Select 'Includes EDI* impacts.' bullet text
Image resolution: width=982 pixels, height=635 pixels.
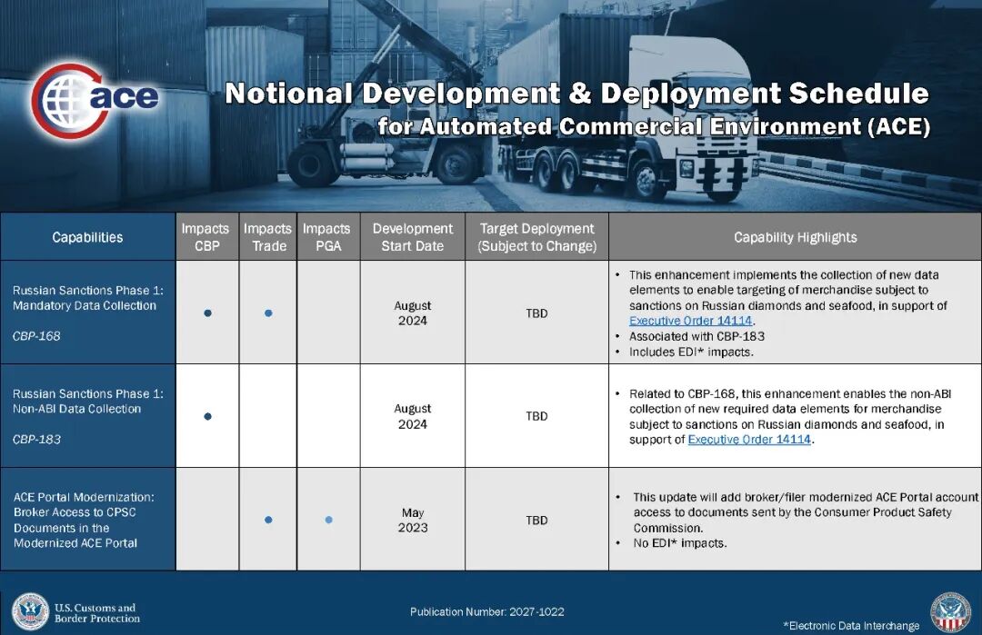691,352
